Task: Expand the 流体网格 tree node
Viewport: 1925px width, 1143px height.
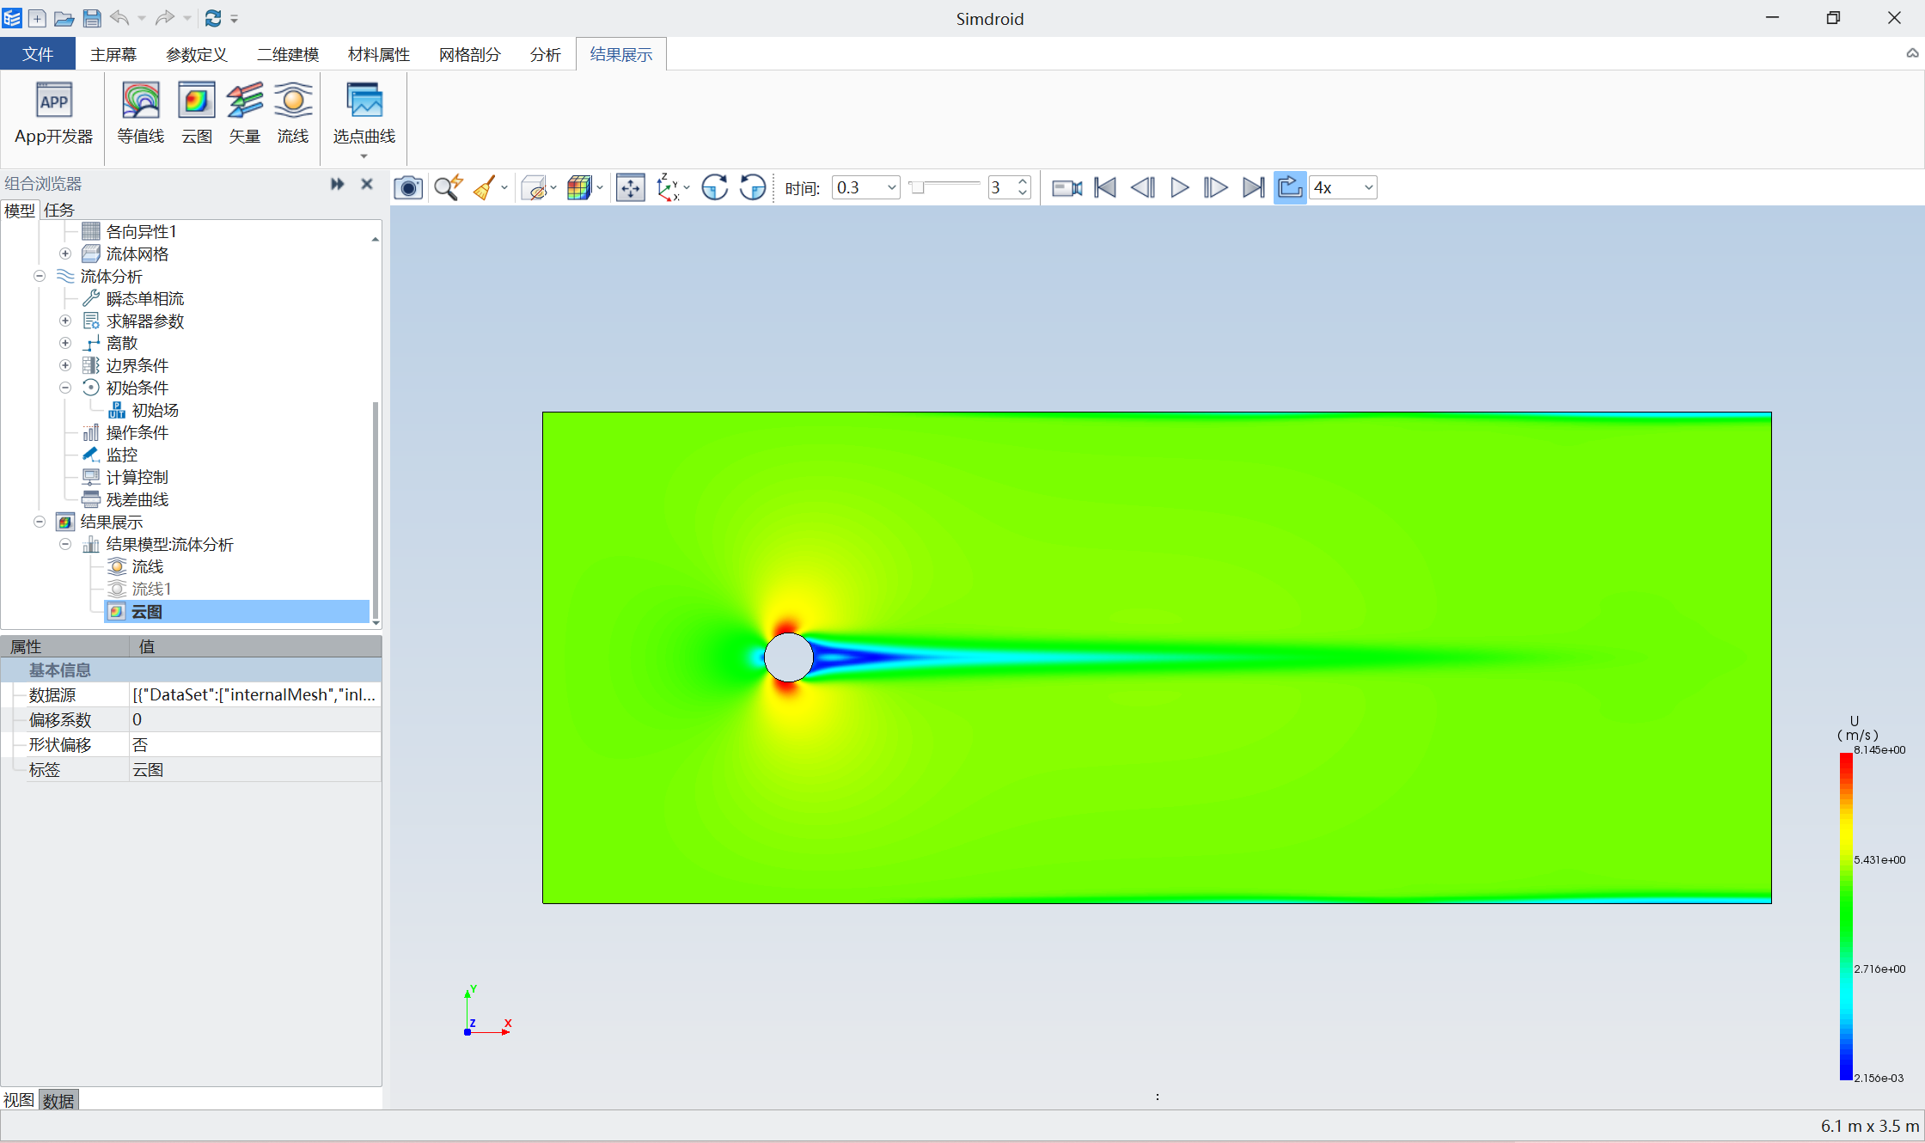Action: click(65, 254)
